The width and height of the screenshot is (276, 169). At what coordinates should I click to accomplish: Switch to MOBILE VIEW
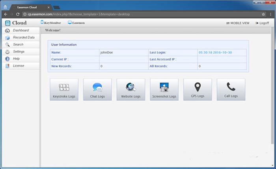point(238,23)
